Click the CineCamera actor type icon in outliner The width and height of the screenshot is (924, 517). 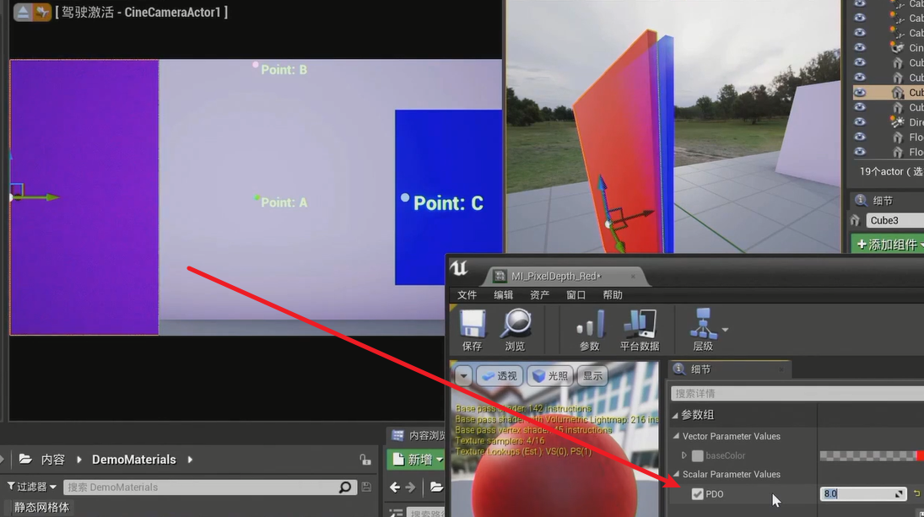point(897,47)
